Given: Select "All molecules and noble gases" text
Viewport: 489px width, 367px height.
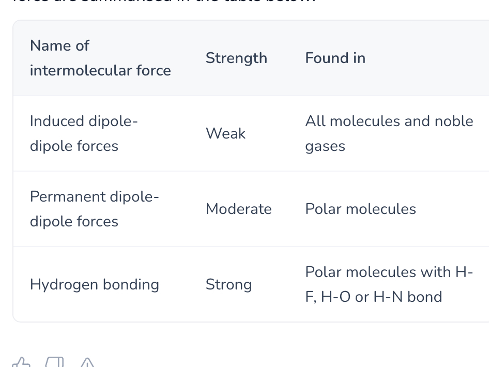Looking at the screenshot, I should click(x=389, y=133).
